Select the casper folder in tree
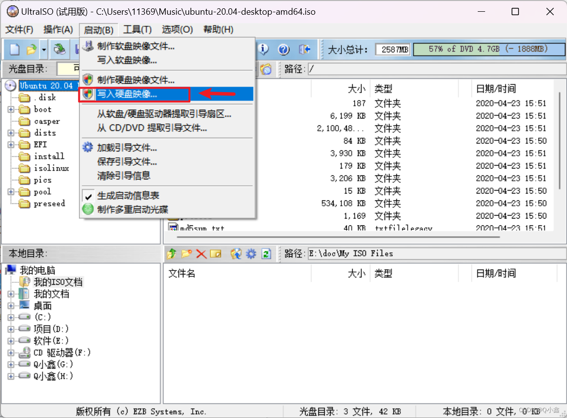The width and height of the screenshot is (567, 418). tap(47, 121)
